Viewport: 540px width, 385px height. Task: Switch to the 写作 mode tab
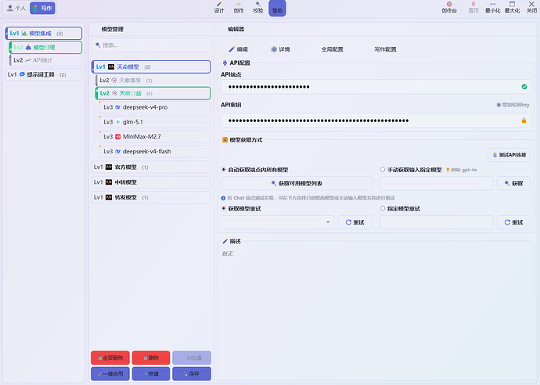click(x=43, y=8)
